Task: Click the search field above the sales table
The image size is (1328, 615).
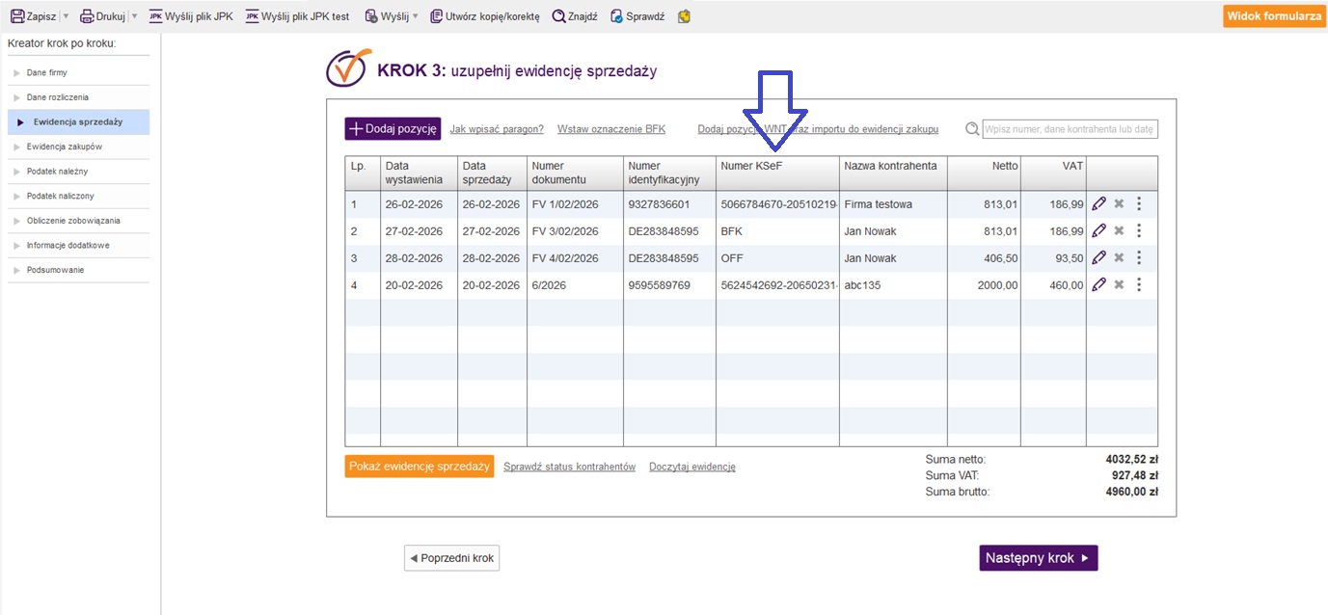Action: point(1070,129)
